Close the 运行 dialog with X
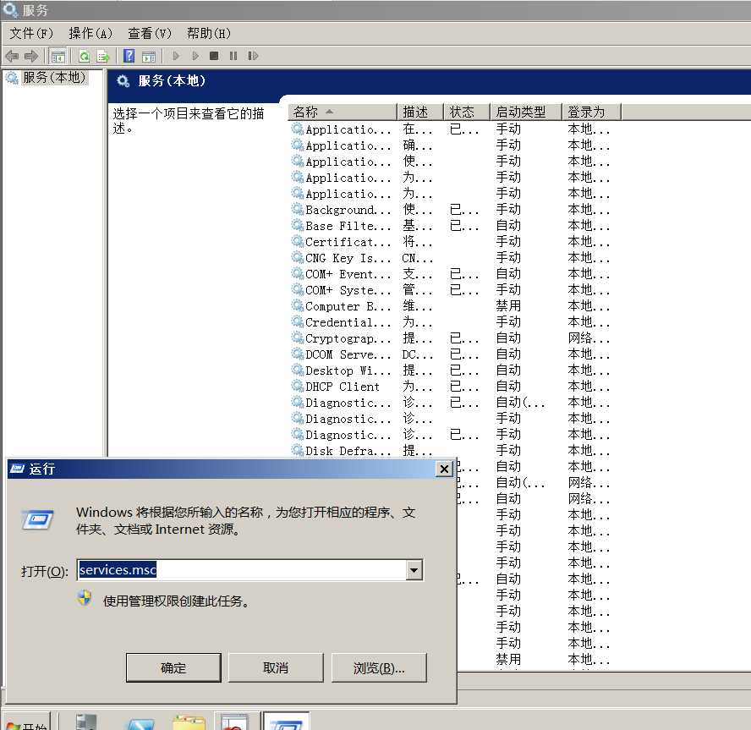This screenshot has height=730, width=751. click(x=444, y=469)
